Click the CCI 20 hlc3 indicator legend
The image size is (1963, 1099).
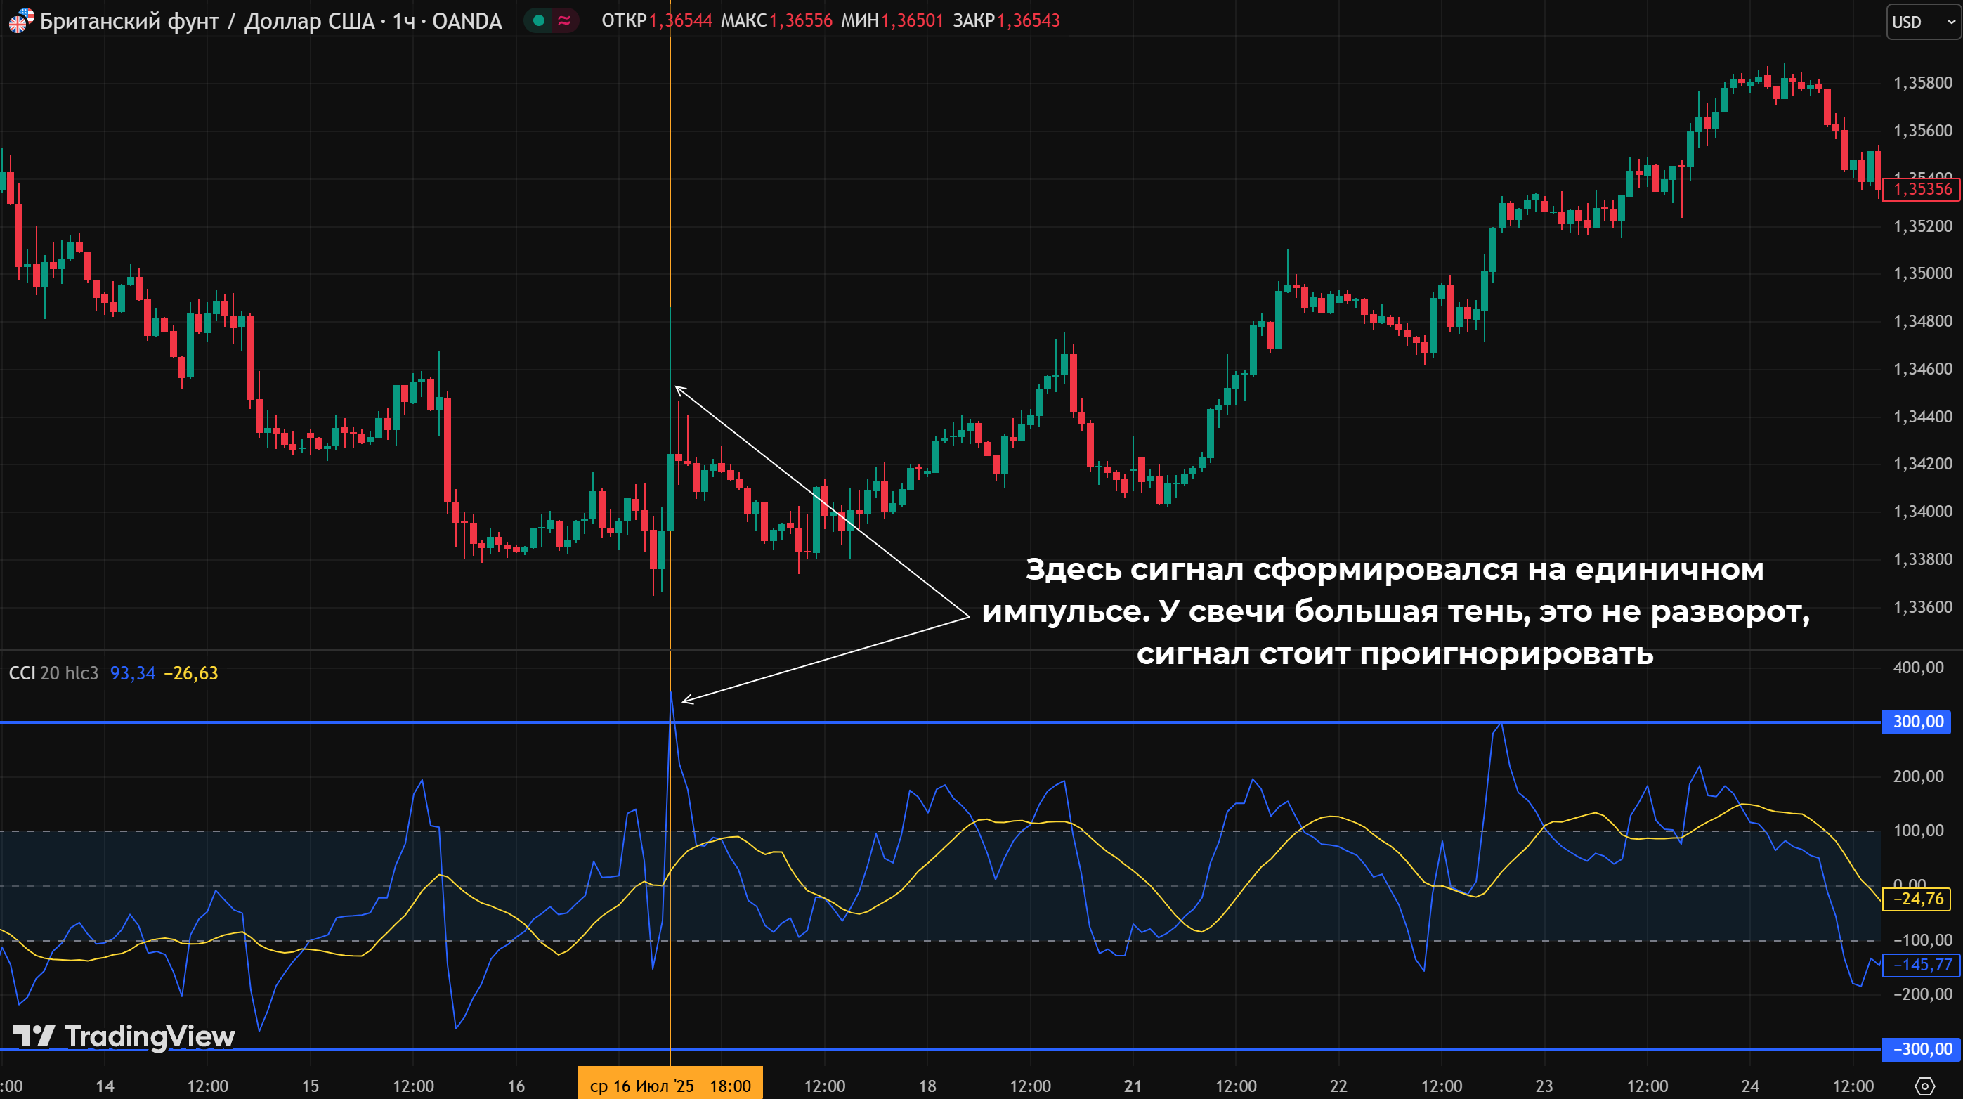pos(53,673)
